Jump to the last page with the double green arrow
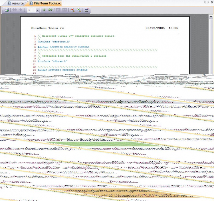The image size is (214, 201). pyautogui.click(x=50, y=10)
